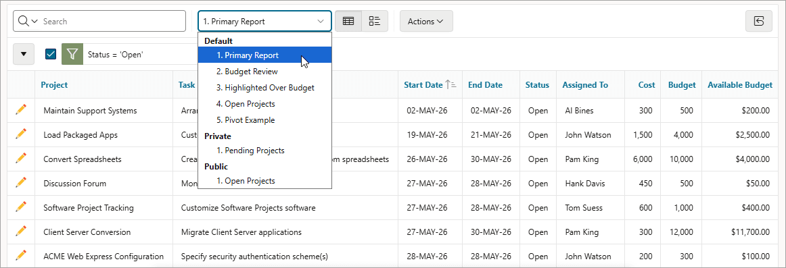Click the End Date column header
Viewport: 786px width, 268px height.
(x=485, y=85)
